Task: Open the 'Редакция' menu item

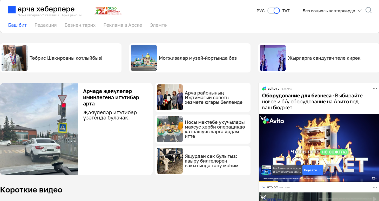Action: [46, 25]
